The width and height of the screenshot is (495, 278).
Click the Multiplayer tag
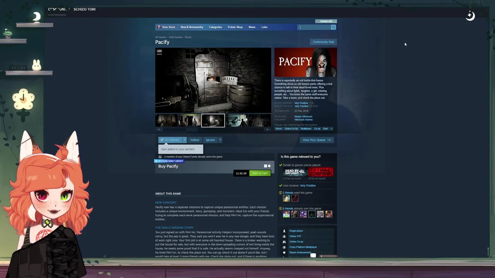pyautogui.click(x=306, y=129)
